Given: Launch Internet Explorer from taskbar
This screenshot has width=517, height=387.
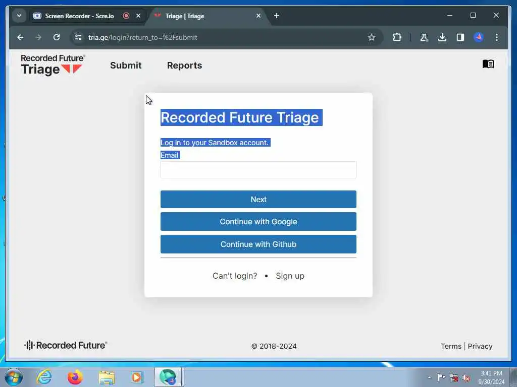Looking at the screenshot, I should pyautogui.click(x=44, y=377).
